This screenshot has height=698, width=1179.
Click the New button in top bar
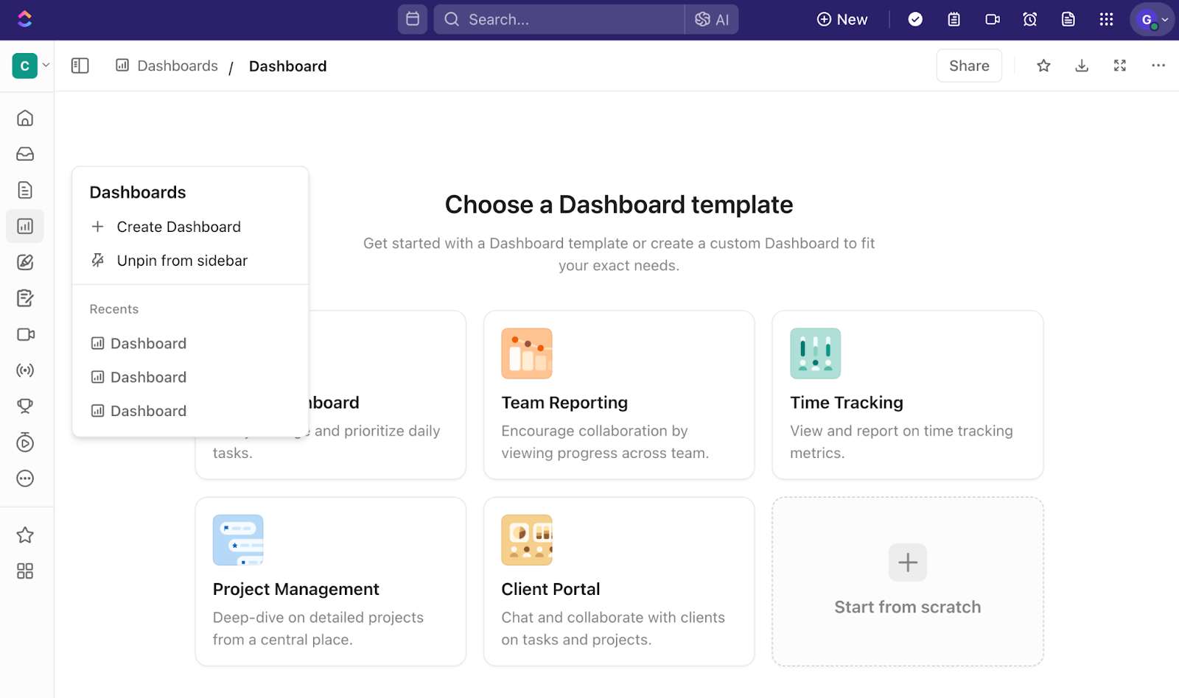[x=842, y=19]
